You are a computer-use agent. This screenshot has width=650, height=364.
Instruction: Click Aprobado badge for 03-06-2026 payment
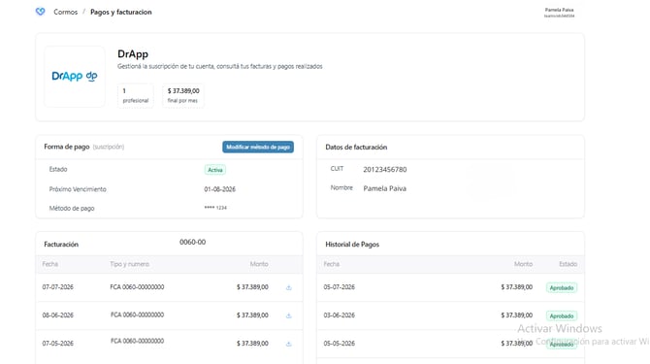coord(562,315)
